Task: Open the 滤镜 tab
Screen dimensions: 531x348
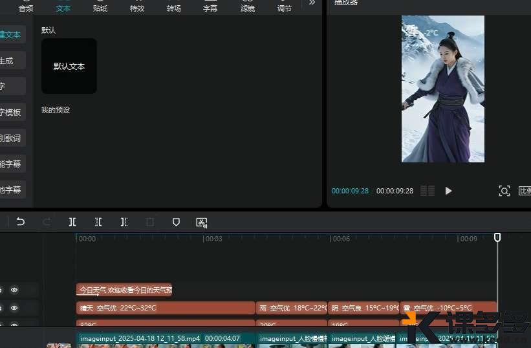Action: click(248, 8)
